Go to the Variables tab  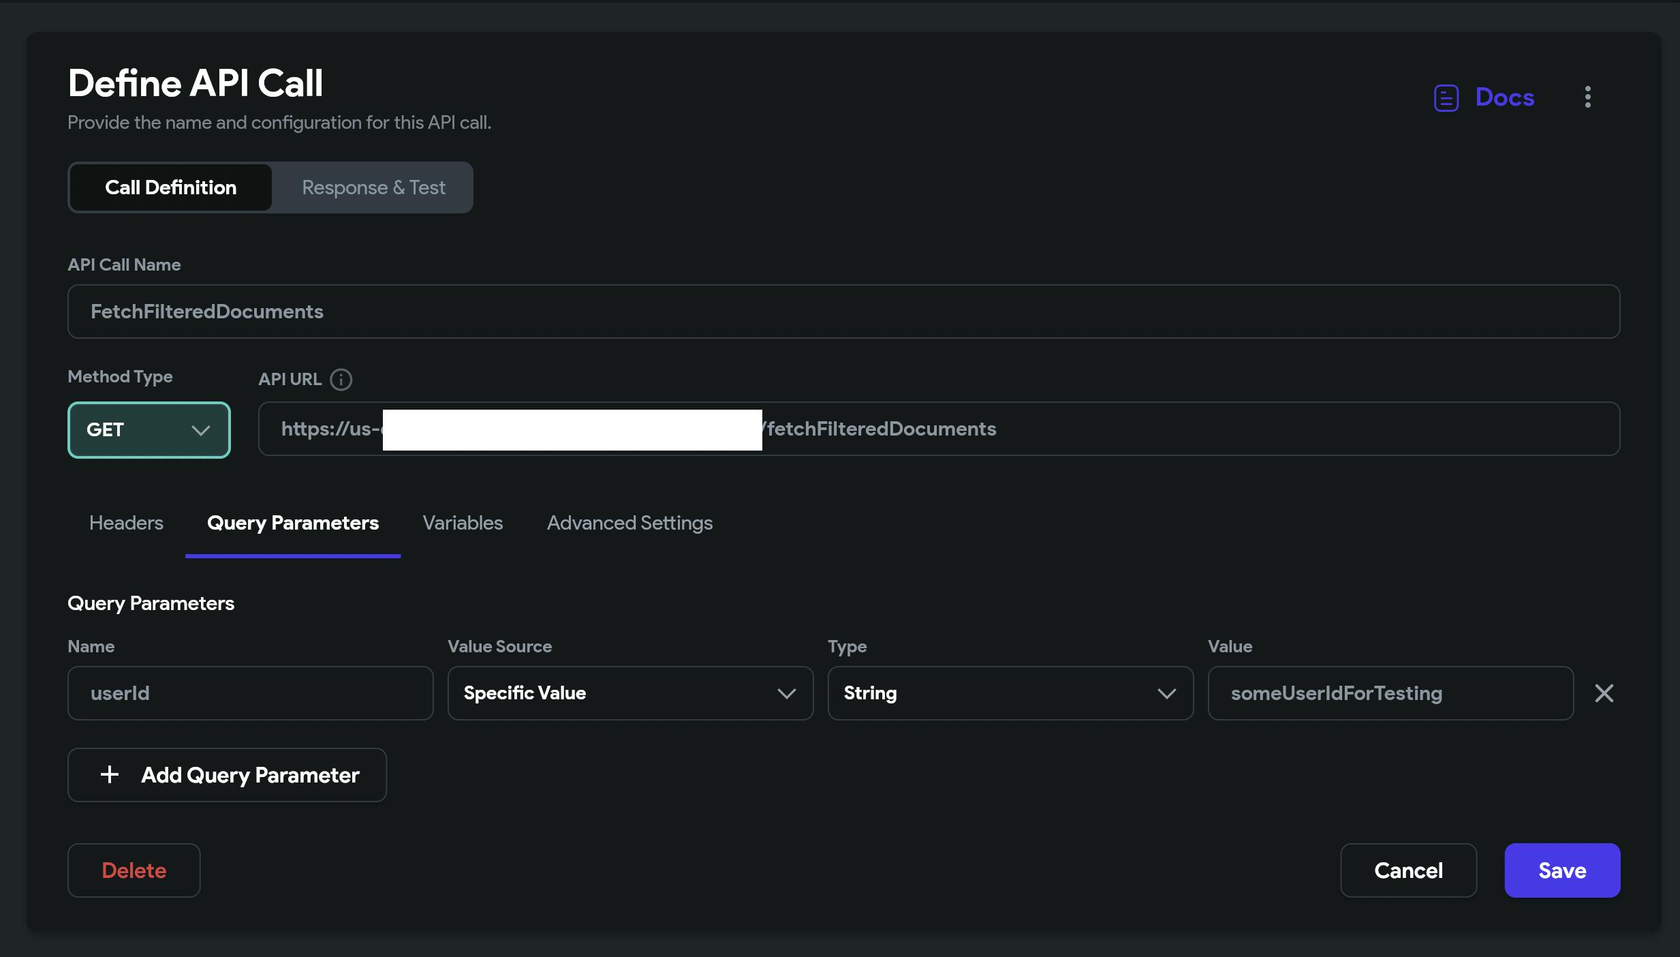point(463,523)
